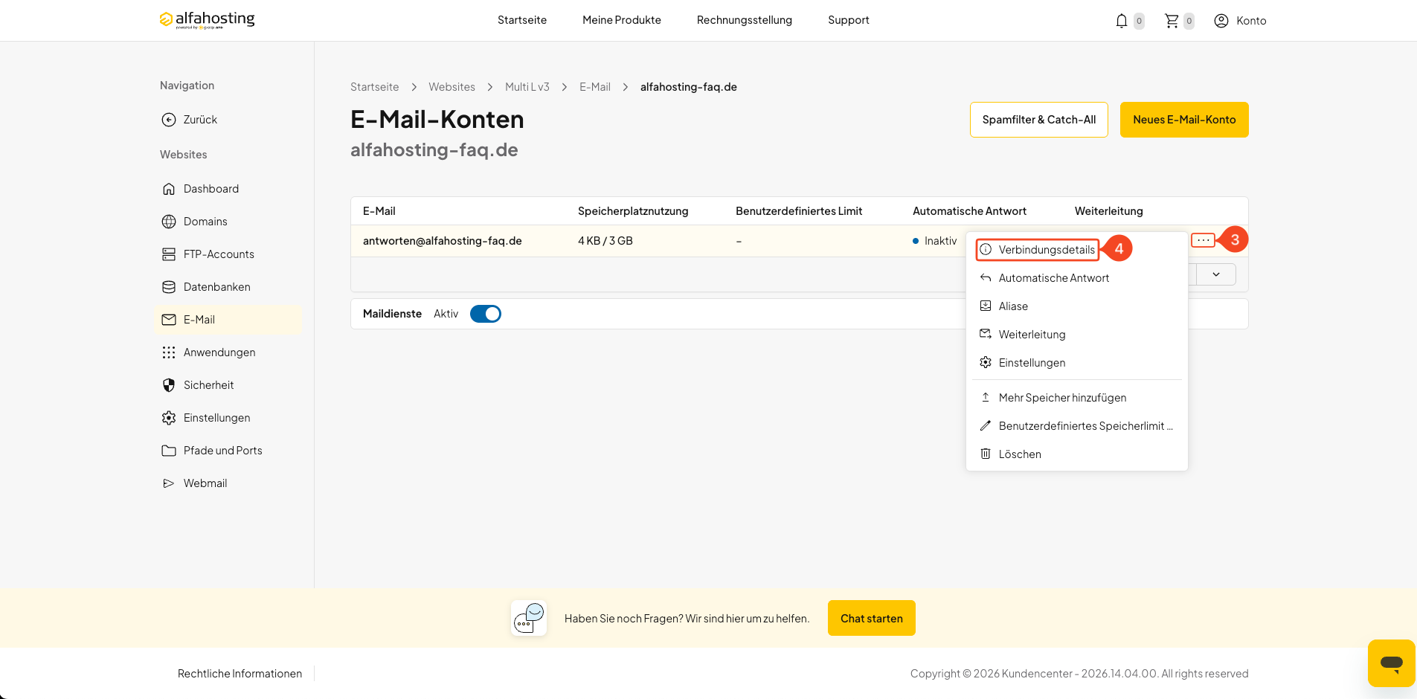Expand the chevron dropdown below the table

(1216, 274)
